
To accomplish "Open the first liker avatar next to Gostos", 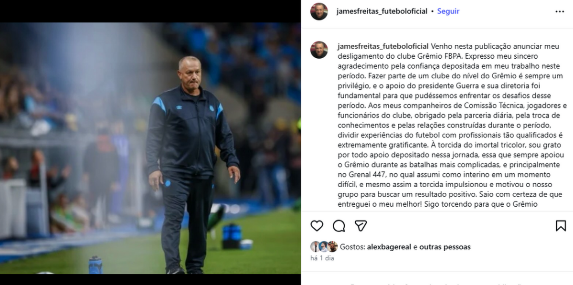I will click(x=315, y=247).
